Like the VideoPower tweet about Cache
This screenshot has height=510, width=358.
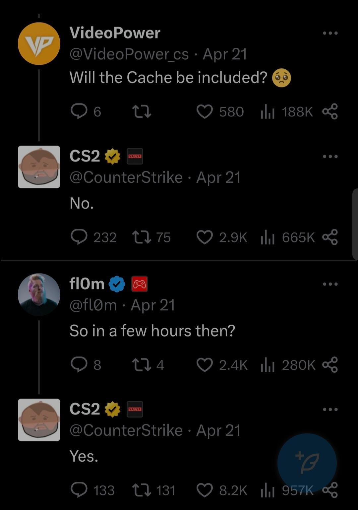pyautogui.click(x=205, y=112)
